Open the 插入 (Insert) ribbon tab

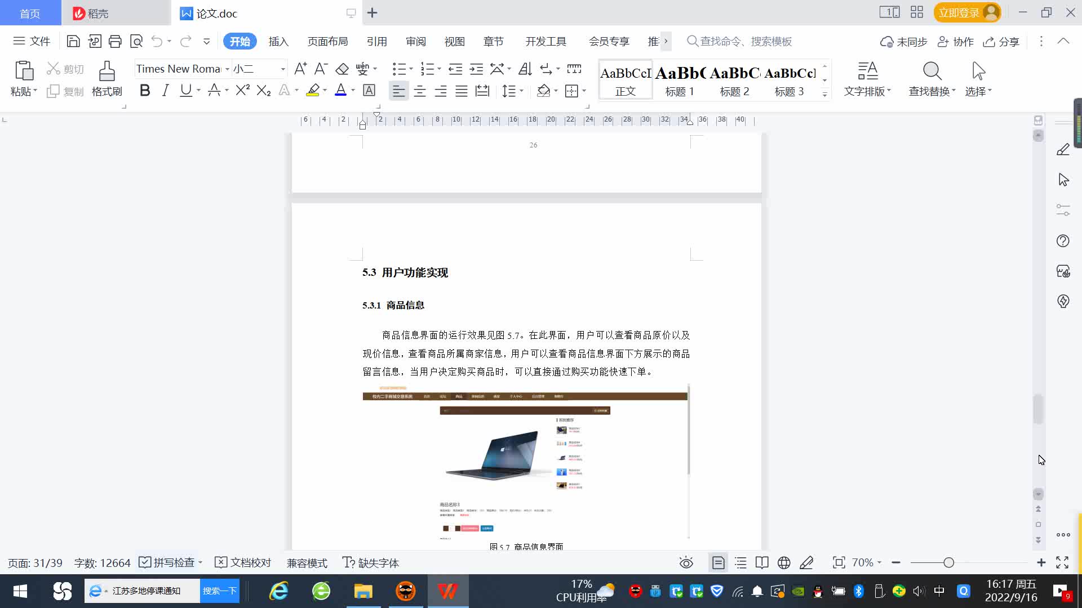pyautogui.click(x=278, y=41)
